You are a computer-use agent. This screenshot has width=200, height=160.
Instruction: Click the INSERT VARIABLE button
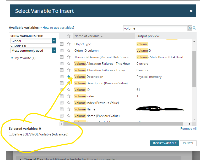click(x=165, y=143)
